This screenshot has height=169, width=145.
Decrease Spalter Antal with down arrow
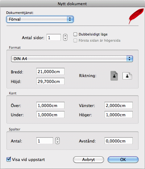click(x=58, y=142)
